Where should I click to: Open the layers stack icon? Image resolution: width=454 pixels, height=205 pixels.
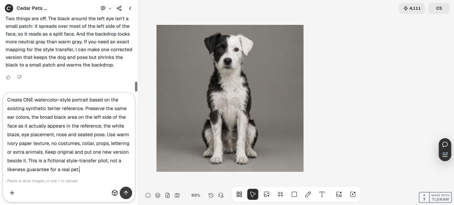158,195
